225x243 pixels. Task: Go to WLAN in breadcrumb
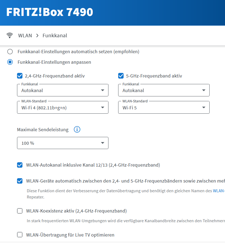click(25, 36)
